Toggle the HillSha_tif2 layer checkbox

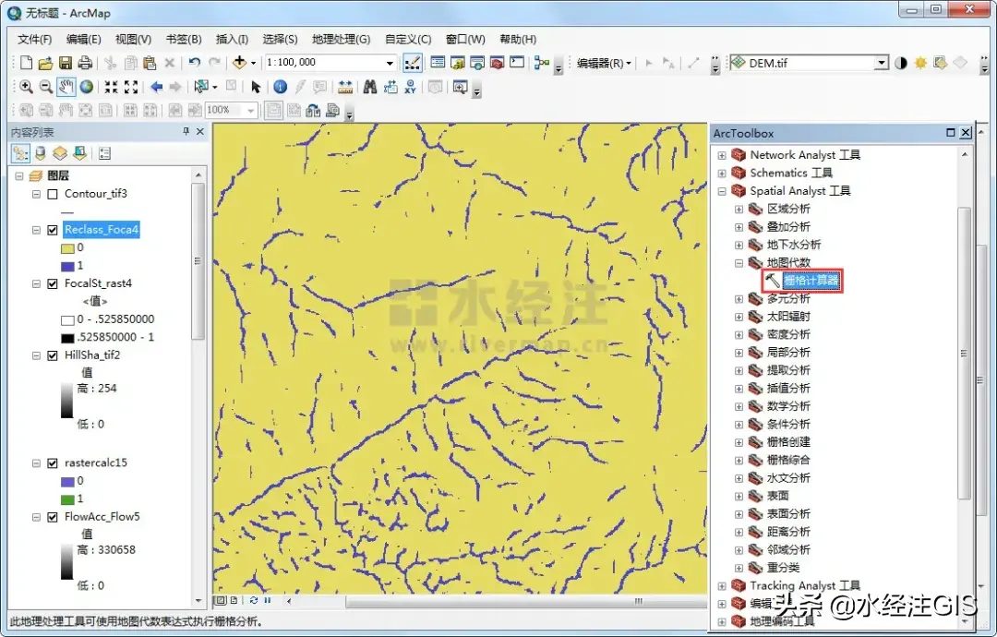pos(52,355)
